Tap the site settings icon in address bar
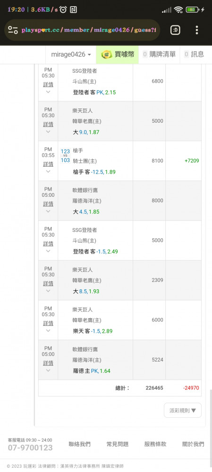This screenshot has height=472, width=212. [13, 30]
